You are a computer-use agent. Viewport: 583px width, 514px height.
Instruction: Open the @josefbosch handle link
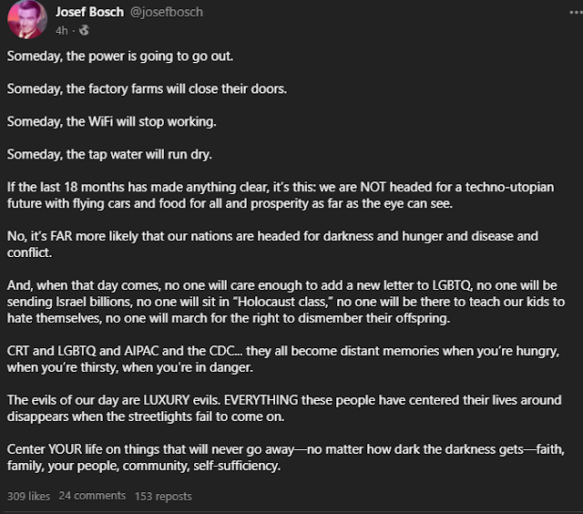(167, 12)
